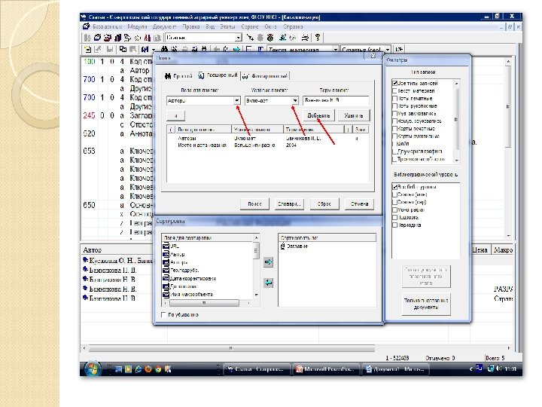Click the Удалить button

[x=353, y=115]
